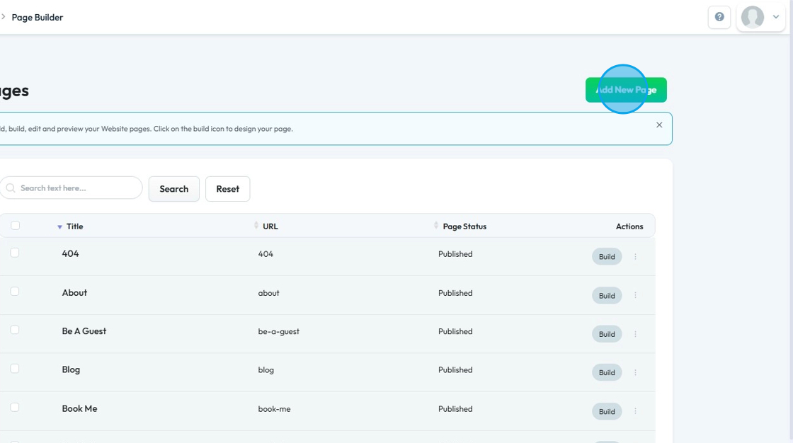The height and width of the screenshot is (443, 793).
Task: Click the Actions column header
Action: click(629, 226)
